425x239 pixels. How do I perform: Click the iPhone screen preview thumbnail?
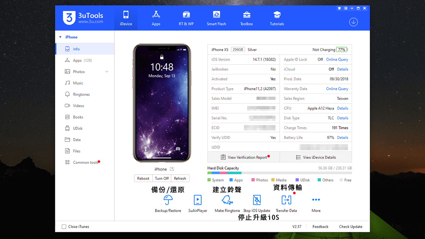[x=162, y=103]
